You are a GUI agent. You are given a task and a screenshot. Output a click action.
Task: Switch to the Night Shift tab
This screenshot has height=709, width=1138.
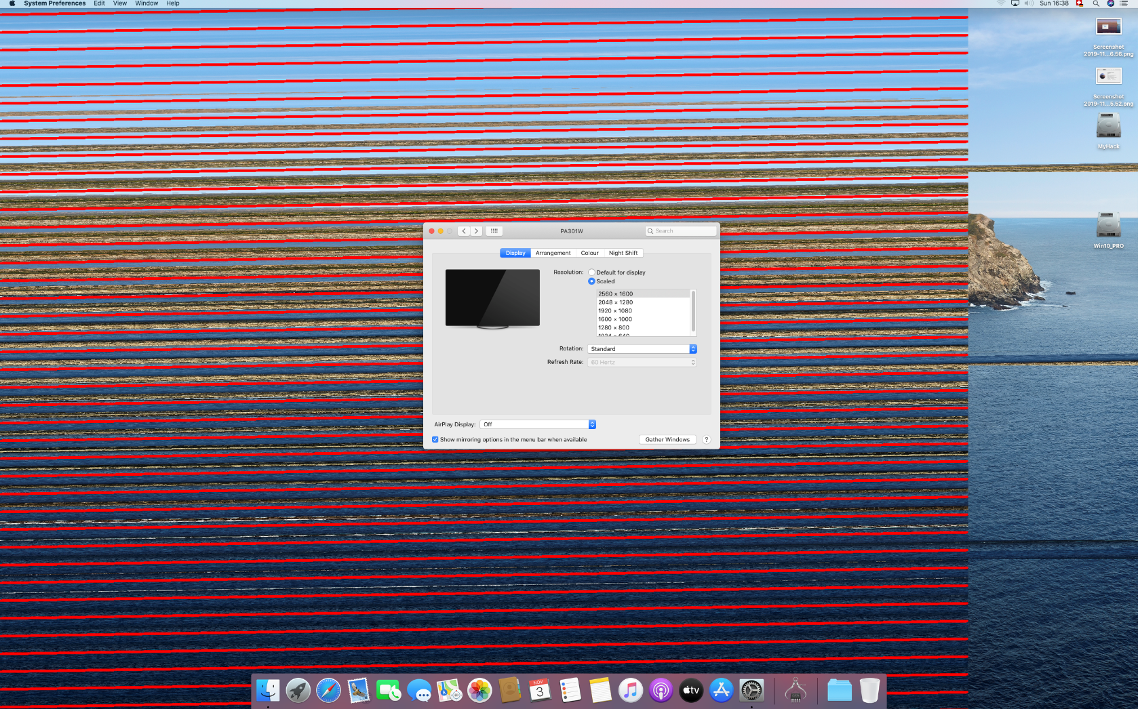pos(623,253)
